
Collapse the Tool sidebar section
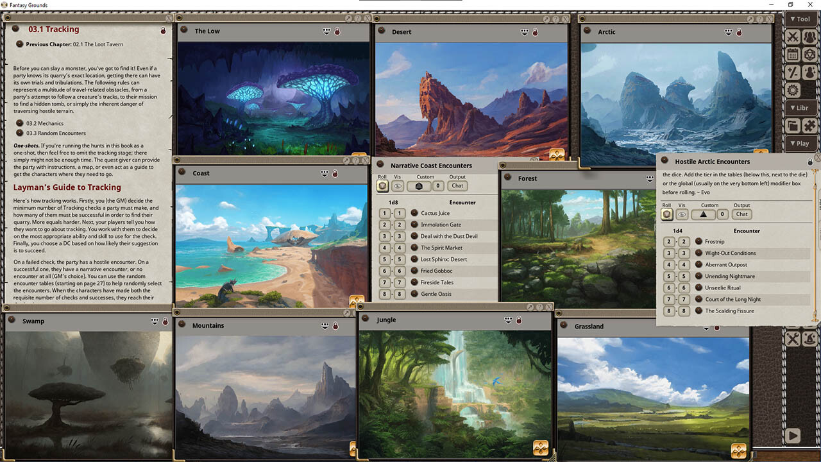(801, 19)
